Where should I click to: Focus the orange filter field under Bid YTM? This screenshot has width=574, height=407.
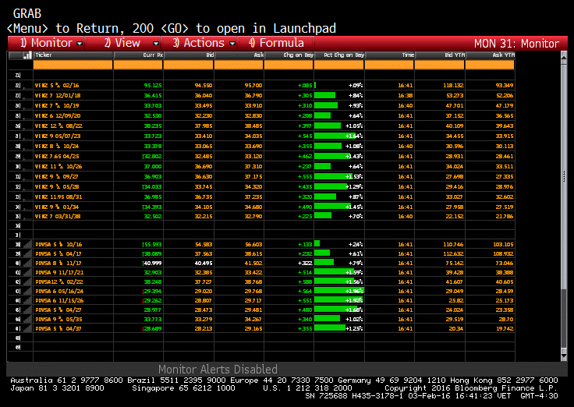click(x=440, y=65)
